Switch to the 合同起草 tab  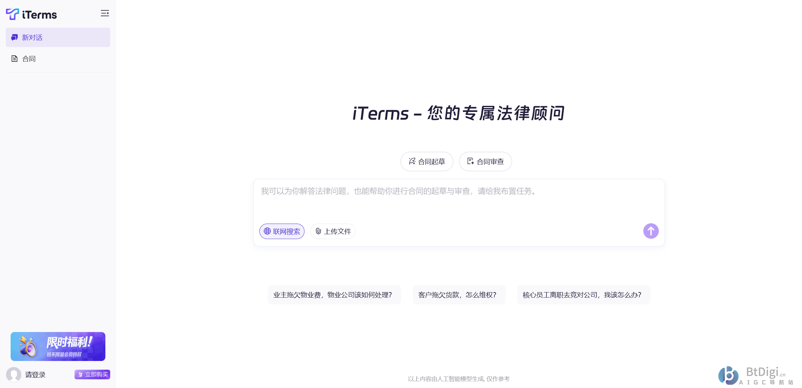(x=427, y=162)
